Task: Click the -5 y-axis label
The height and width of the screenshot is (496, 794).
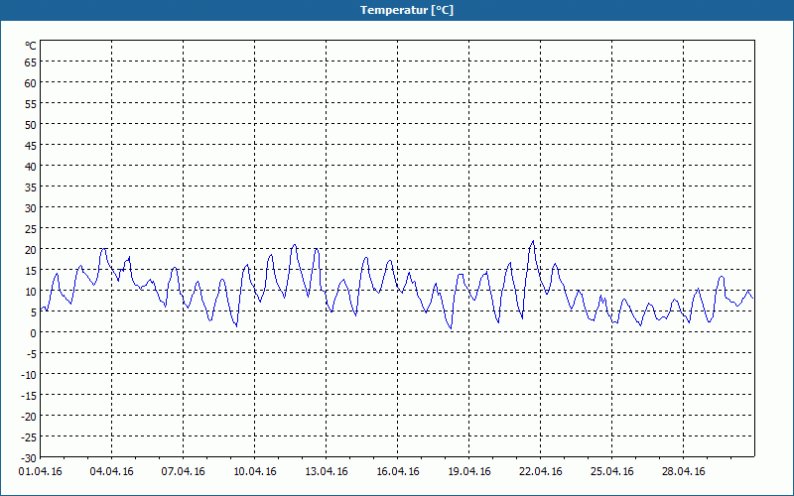Action: click(32, 354)
